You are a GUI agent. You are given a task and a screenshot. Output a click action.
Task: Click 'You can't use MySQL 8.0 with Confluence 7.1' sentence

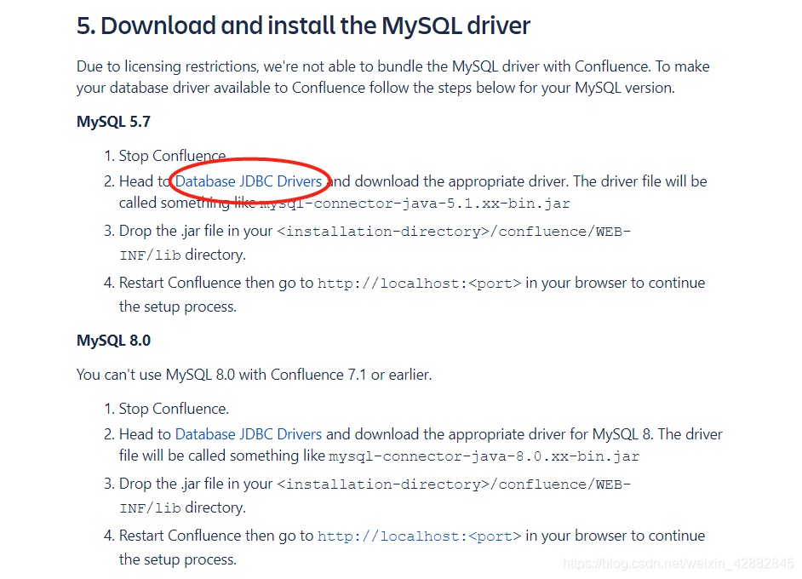tap(254, 375)
